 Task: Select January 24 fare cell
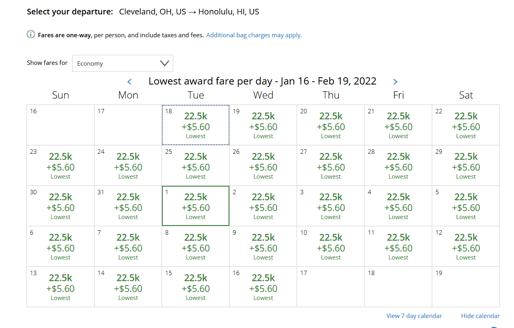(128, 165)
